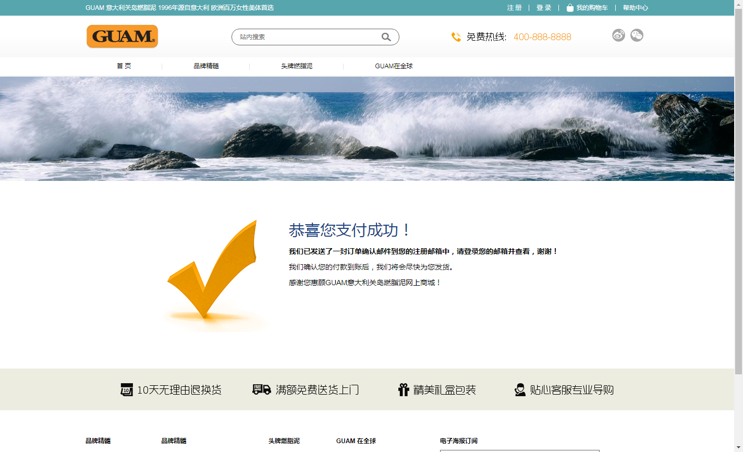The width and height of the screenshot is (743, 452).
Task: Click the search magnifier icon
Action: [x=386, y=37]
